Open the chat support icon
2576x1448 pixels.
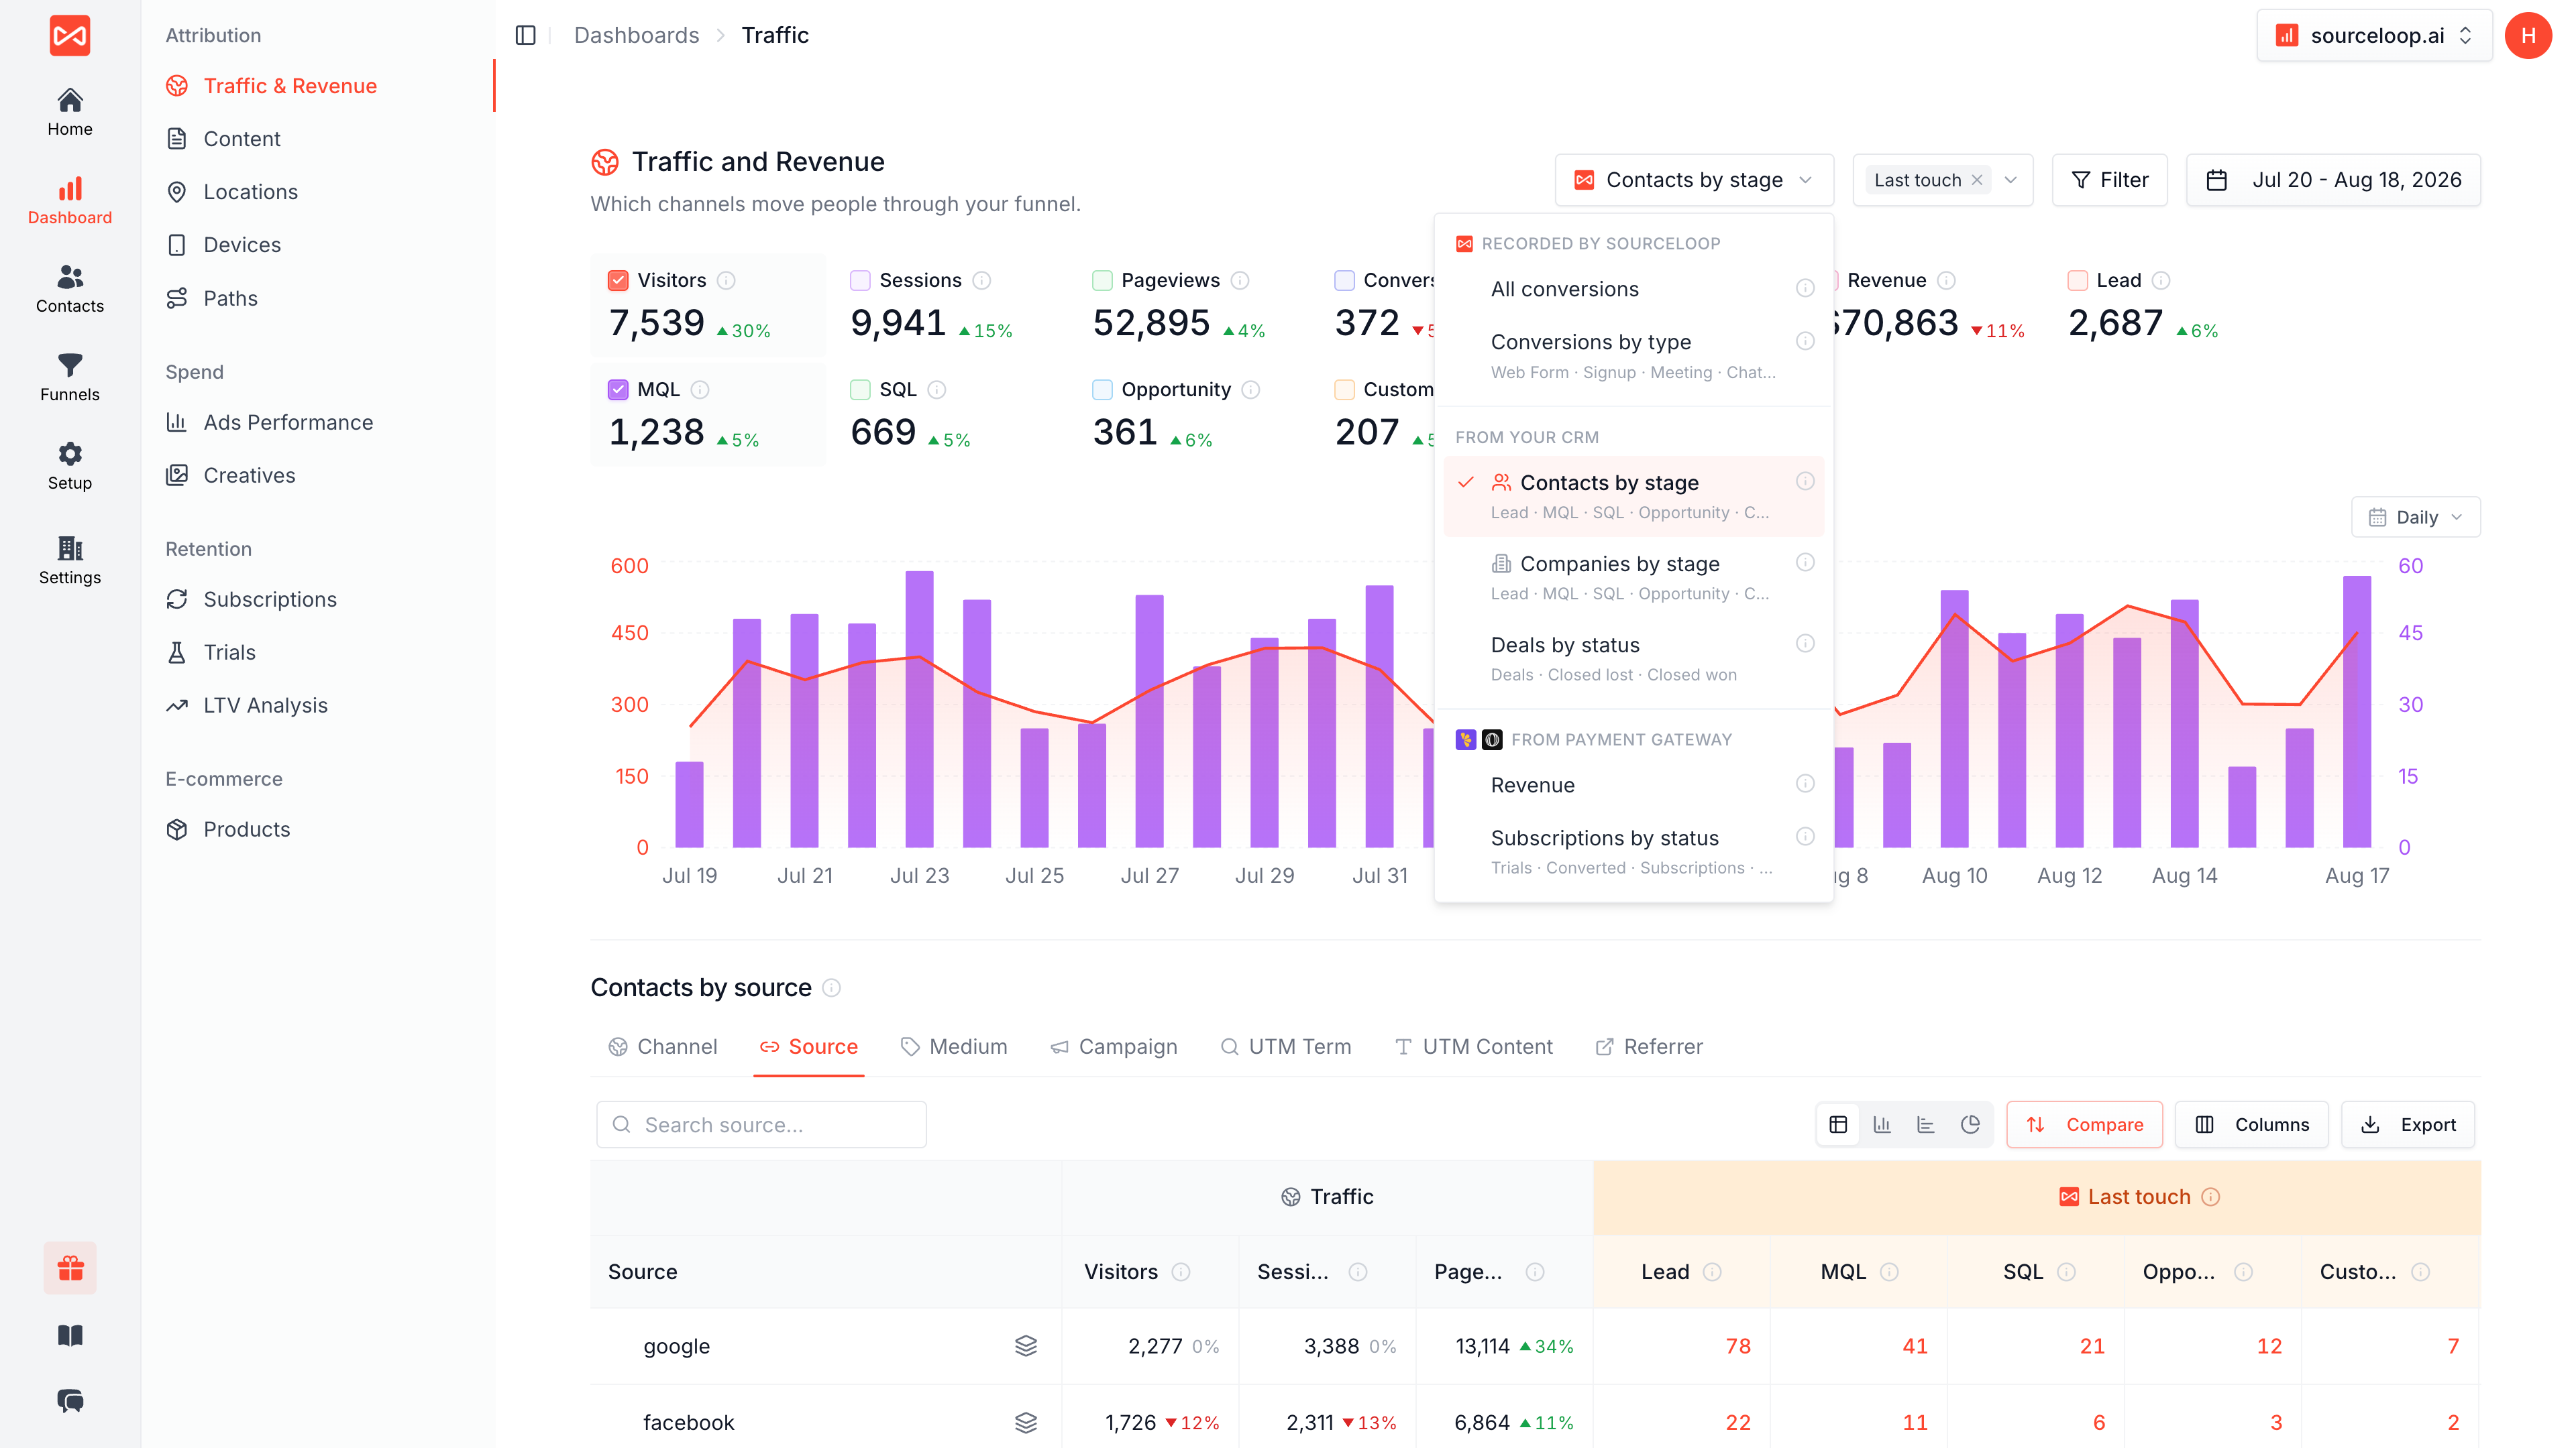tap(70, 1400)
